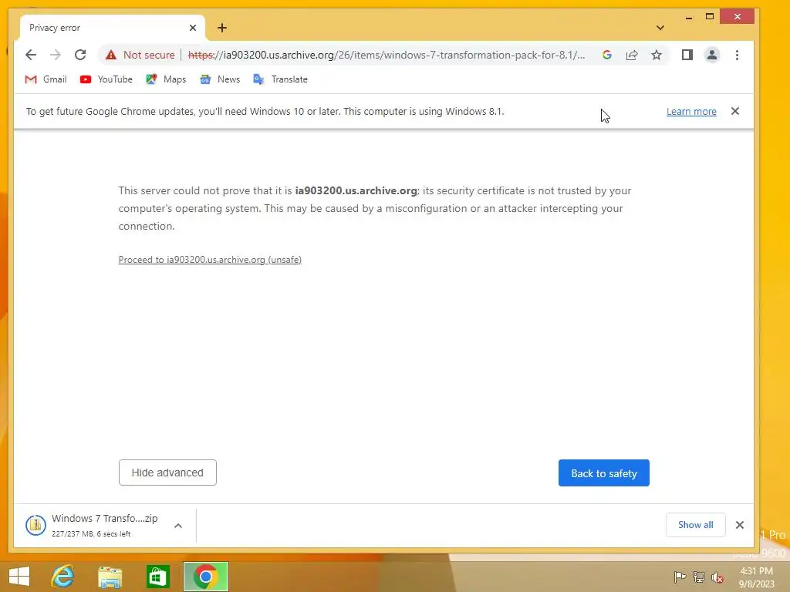Open the YouTube bookmark
Viewport: 790px width, 592px height.
click(106, 79)
